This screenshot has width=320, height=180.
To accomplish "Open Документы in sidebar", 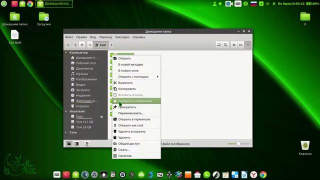I will [x=84, y=68].
